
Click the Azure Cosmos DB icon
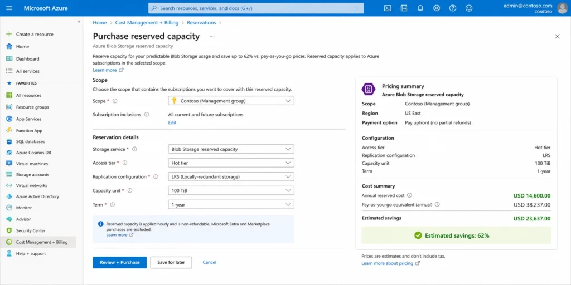coord(9,153)
